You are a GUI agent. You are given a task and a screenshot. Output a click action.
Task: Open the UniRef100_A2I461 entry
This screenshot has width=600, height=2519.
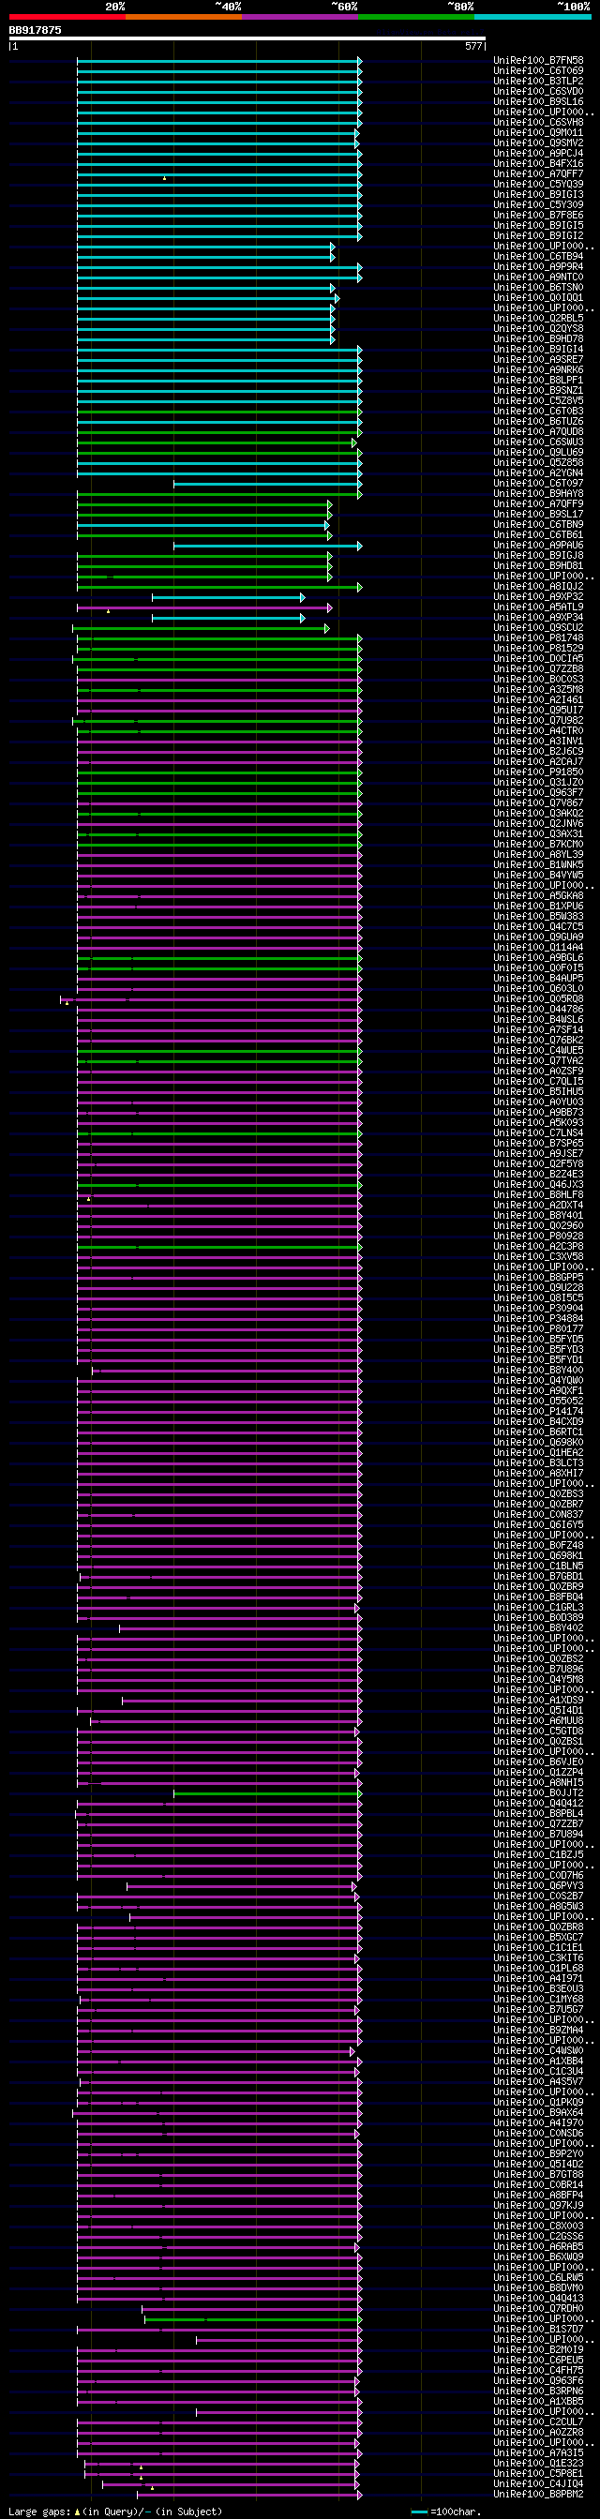(538, 700)
